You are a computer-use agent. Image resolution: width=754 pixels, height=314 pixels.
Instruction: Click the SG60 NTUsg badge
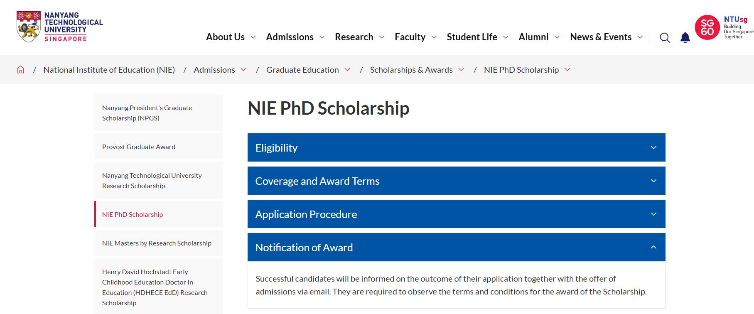tap(724, 27)
